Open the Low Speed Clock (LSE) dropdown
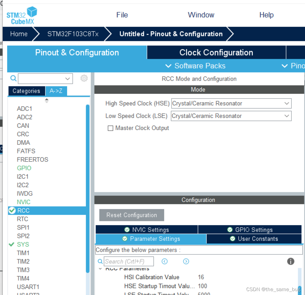Screen dimensions: 305x295 (x=231, y=116)
